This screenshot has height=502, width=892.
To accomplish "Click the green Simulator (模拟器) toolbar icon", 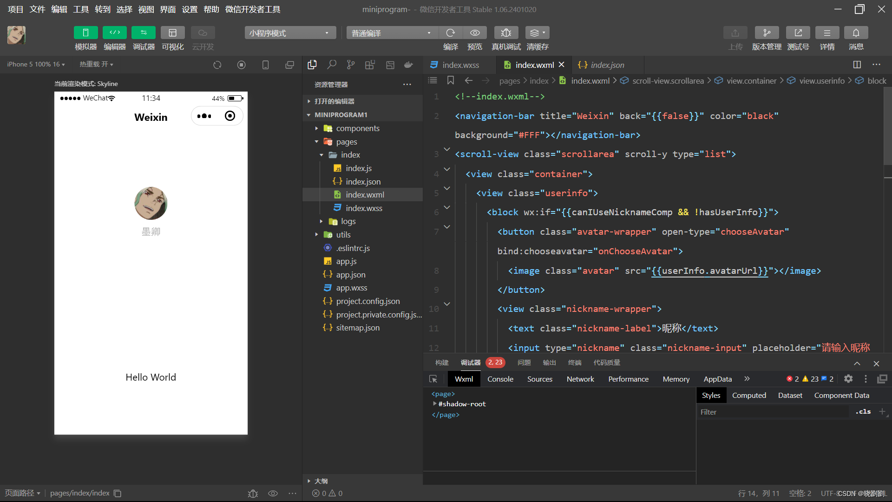I will point(85,33).
